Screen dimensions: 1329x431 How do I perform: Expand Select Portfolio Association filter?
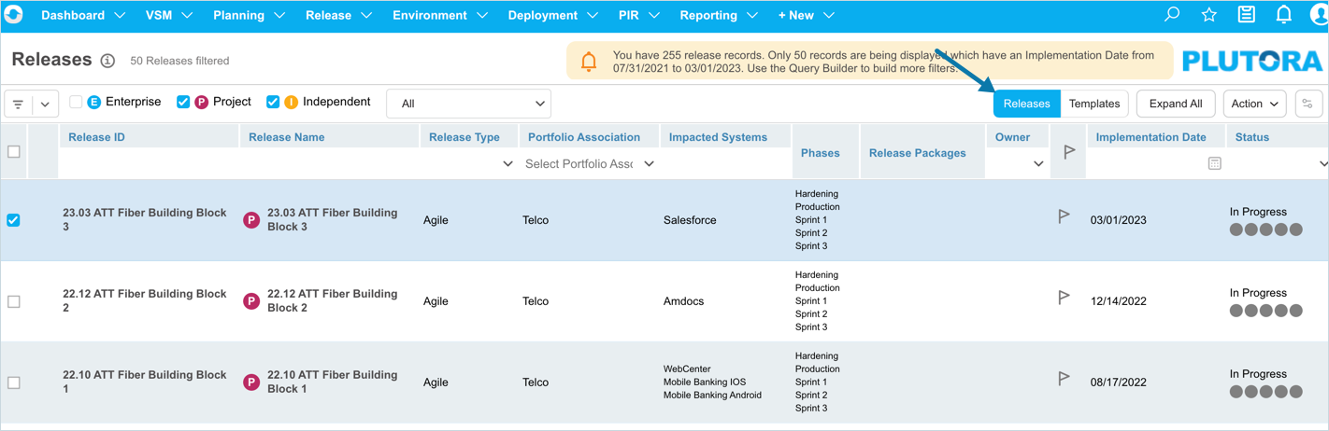(589, 163)
